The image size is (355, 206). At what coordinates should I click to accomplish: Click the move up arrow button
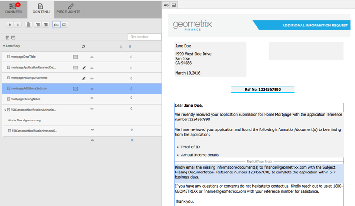(10, 25)
